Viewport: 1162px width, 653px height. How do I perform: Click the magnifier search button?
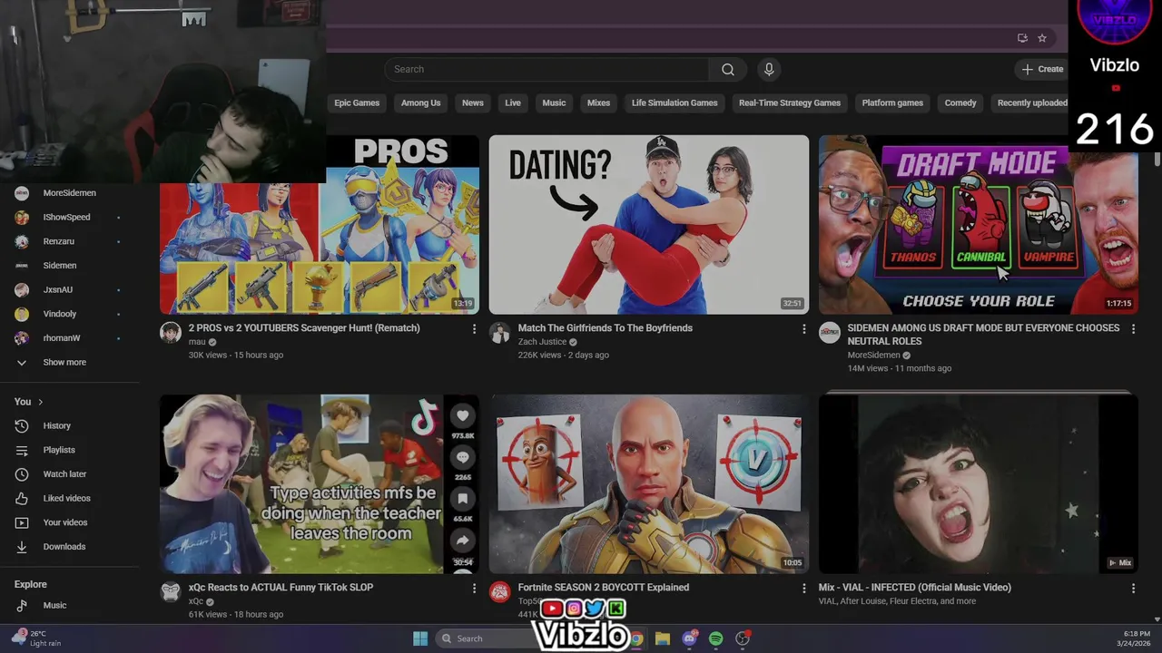727,70
